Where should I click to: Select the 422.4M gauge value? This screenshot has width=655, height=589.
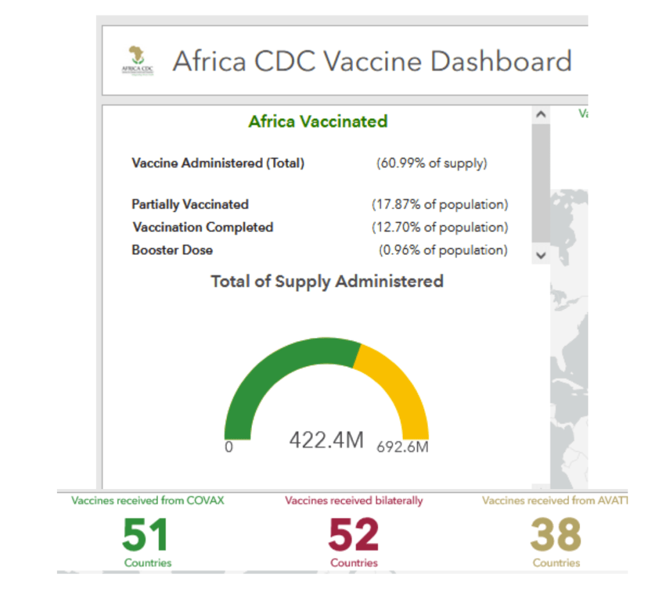326,440
